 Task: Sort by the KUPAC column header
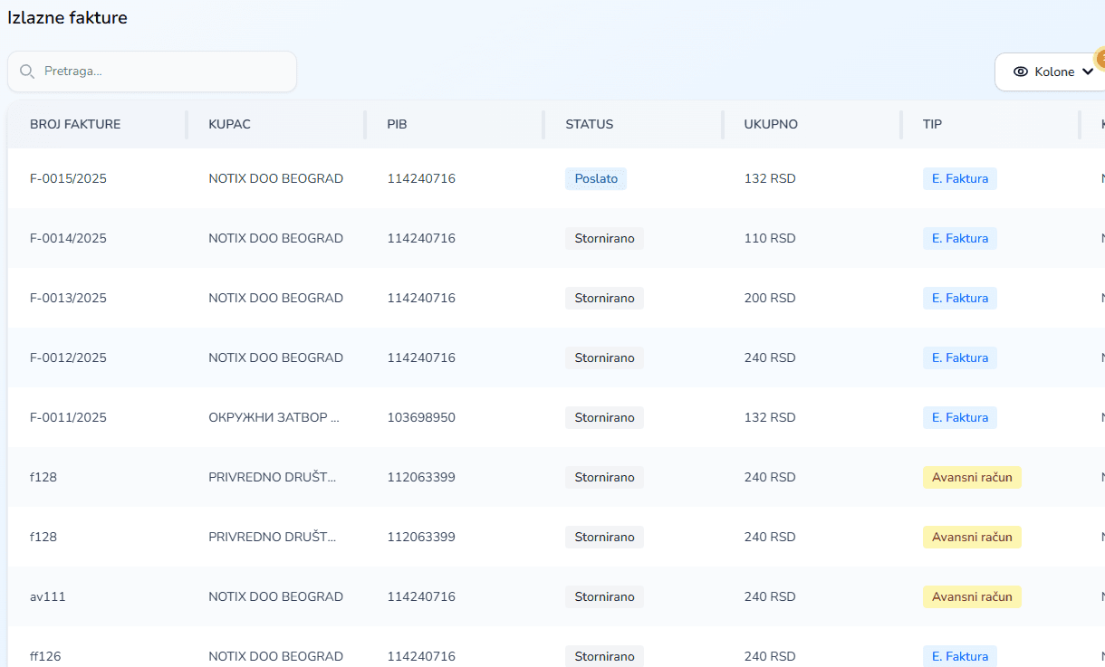(x=228, y=124)
